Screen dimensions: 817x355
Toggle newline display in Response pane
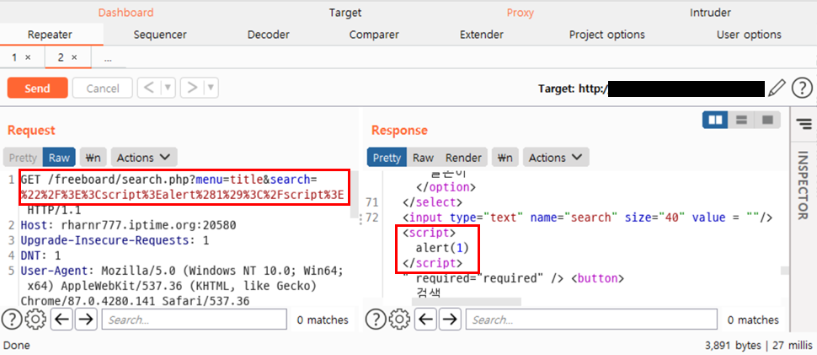505,158
